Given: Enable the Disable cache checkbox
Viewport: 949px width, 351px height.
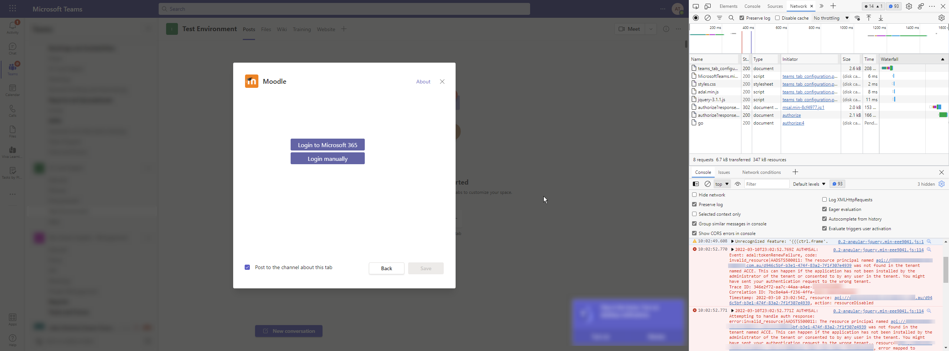Looking at the screenshot, I should point(777,18).
